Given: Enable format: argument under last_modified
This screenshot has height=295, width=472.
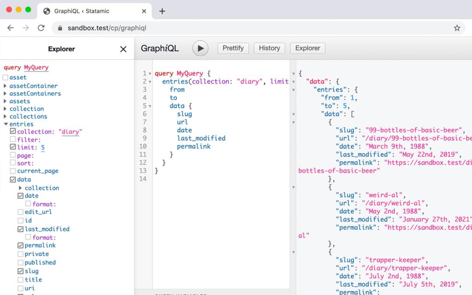Looking at the screenshot, I should coord(28,237).
